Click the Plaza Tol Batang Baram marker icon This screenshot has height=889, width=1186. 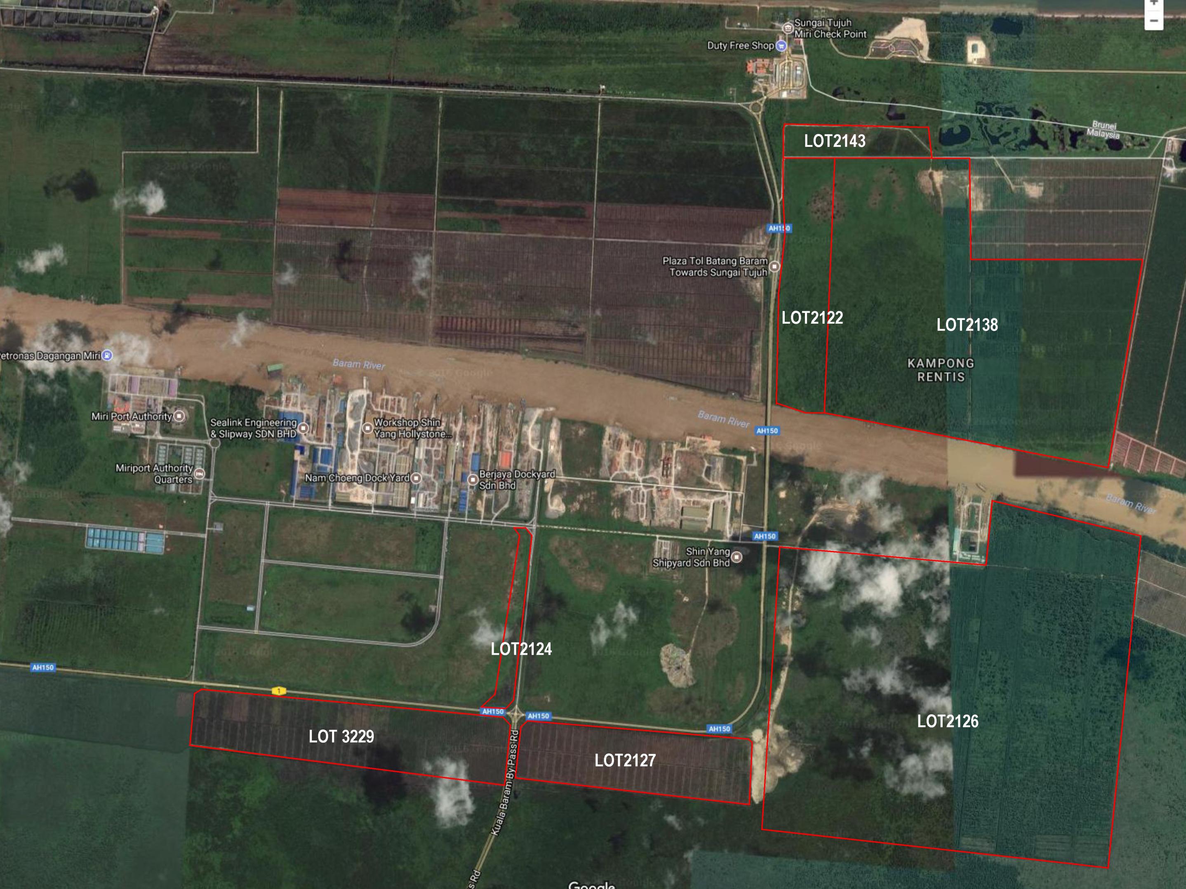click(774, 266)
